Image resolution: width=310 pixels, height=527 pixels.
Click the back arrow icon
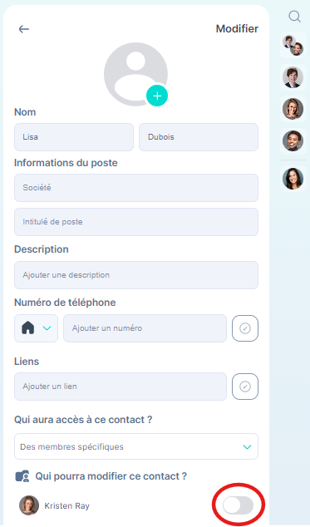point(23,29)
